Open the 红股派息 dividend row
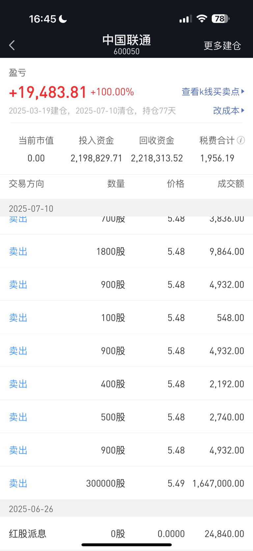253x551 pixels. (126, 533)
